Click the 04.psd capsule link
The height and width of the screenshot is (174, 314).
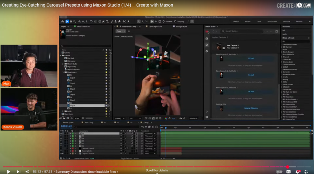click(x=251, y=75)
